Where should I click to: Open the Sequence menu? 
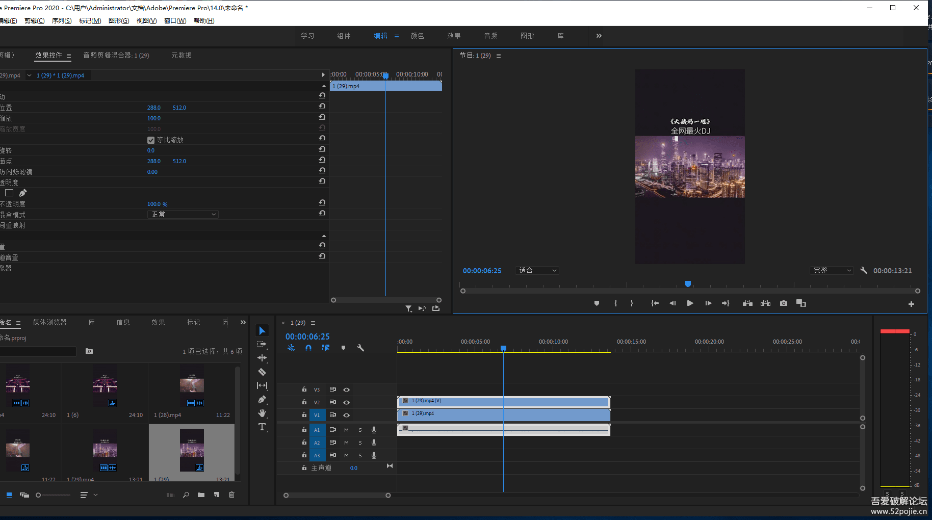62,21
